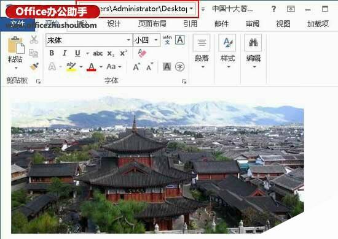Toggle strikethrough abc formatting

[98, 53]
